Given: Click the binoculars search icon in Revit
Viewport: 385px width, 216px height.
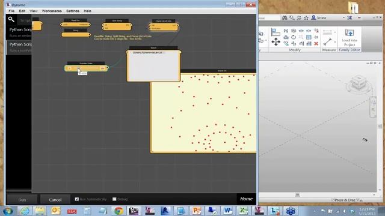Looking at the screenshot, I should [x=285, y=17].
